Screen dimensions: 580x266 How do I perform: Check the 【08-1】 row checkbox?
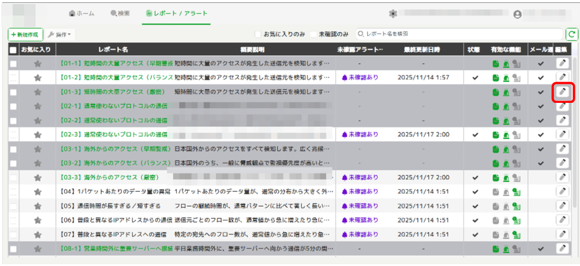(x=13, y=249)
